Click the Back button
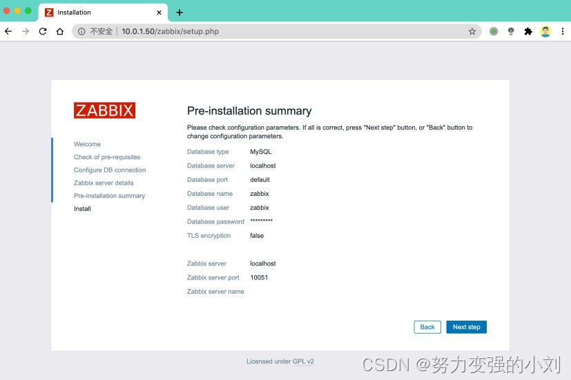Viewport: 571px width, 380px height. click(x=427, y=327)
